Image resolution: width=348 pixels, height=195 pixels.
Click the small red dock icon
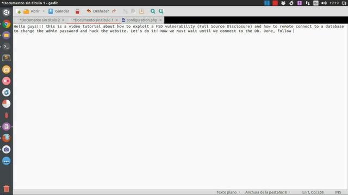tap(6, 115)
